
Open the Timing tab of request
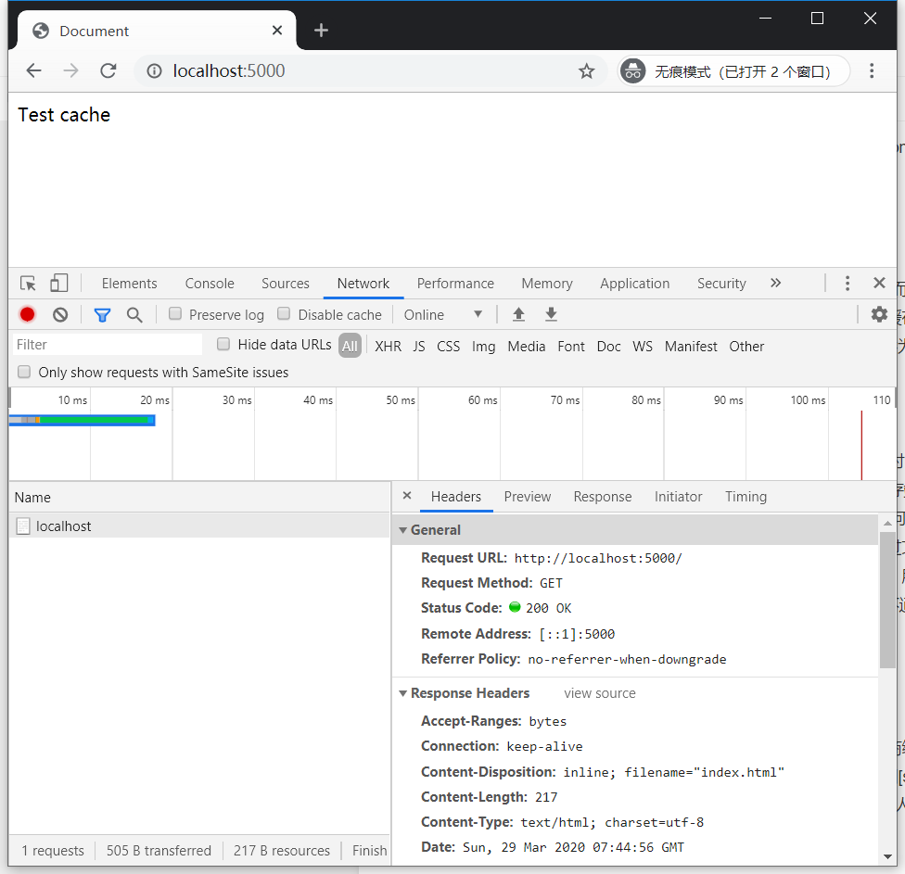(746, 497)
